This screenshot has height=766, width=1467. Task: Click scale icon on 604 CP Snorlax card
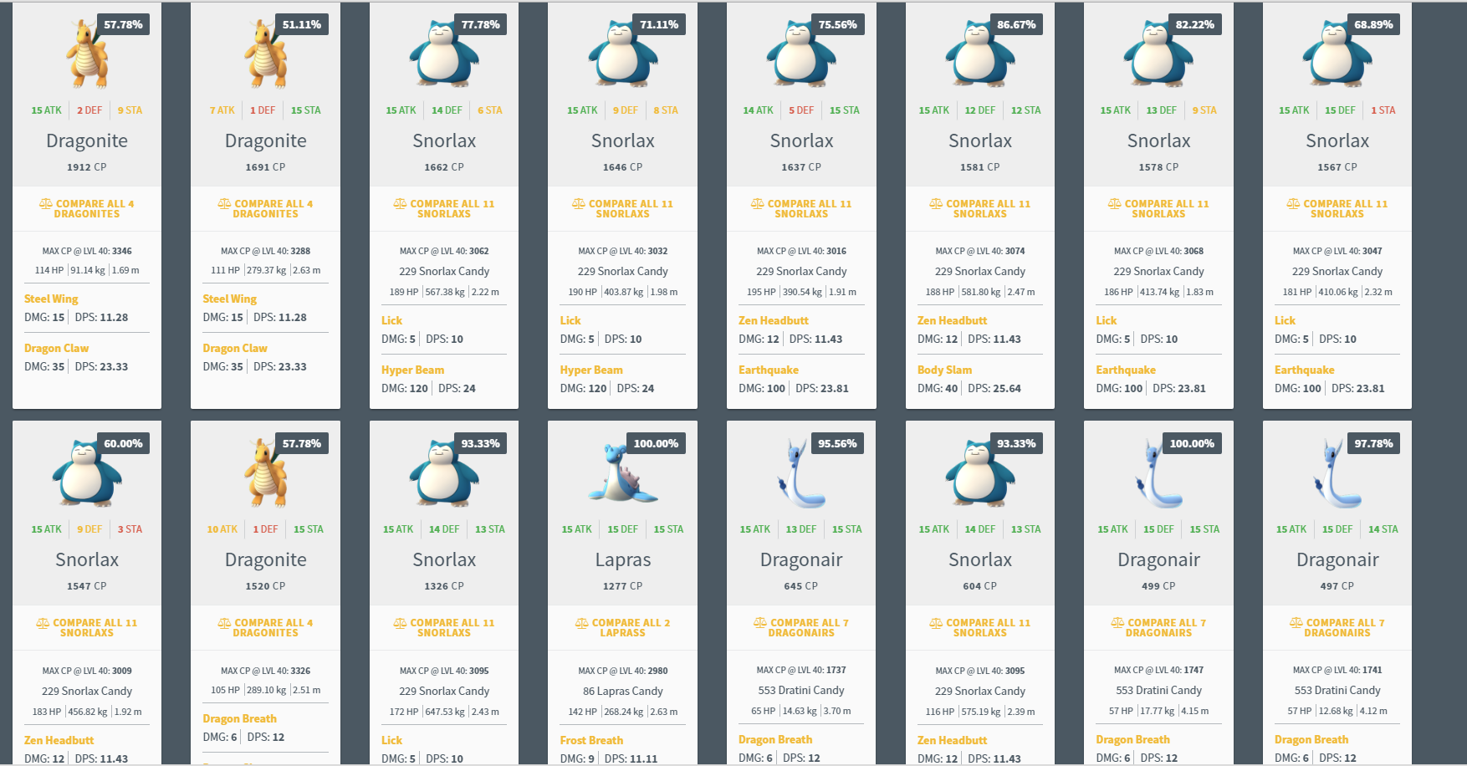[x=936, y=623]
